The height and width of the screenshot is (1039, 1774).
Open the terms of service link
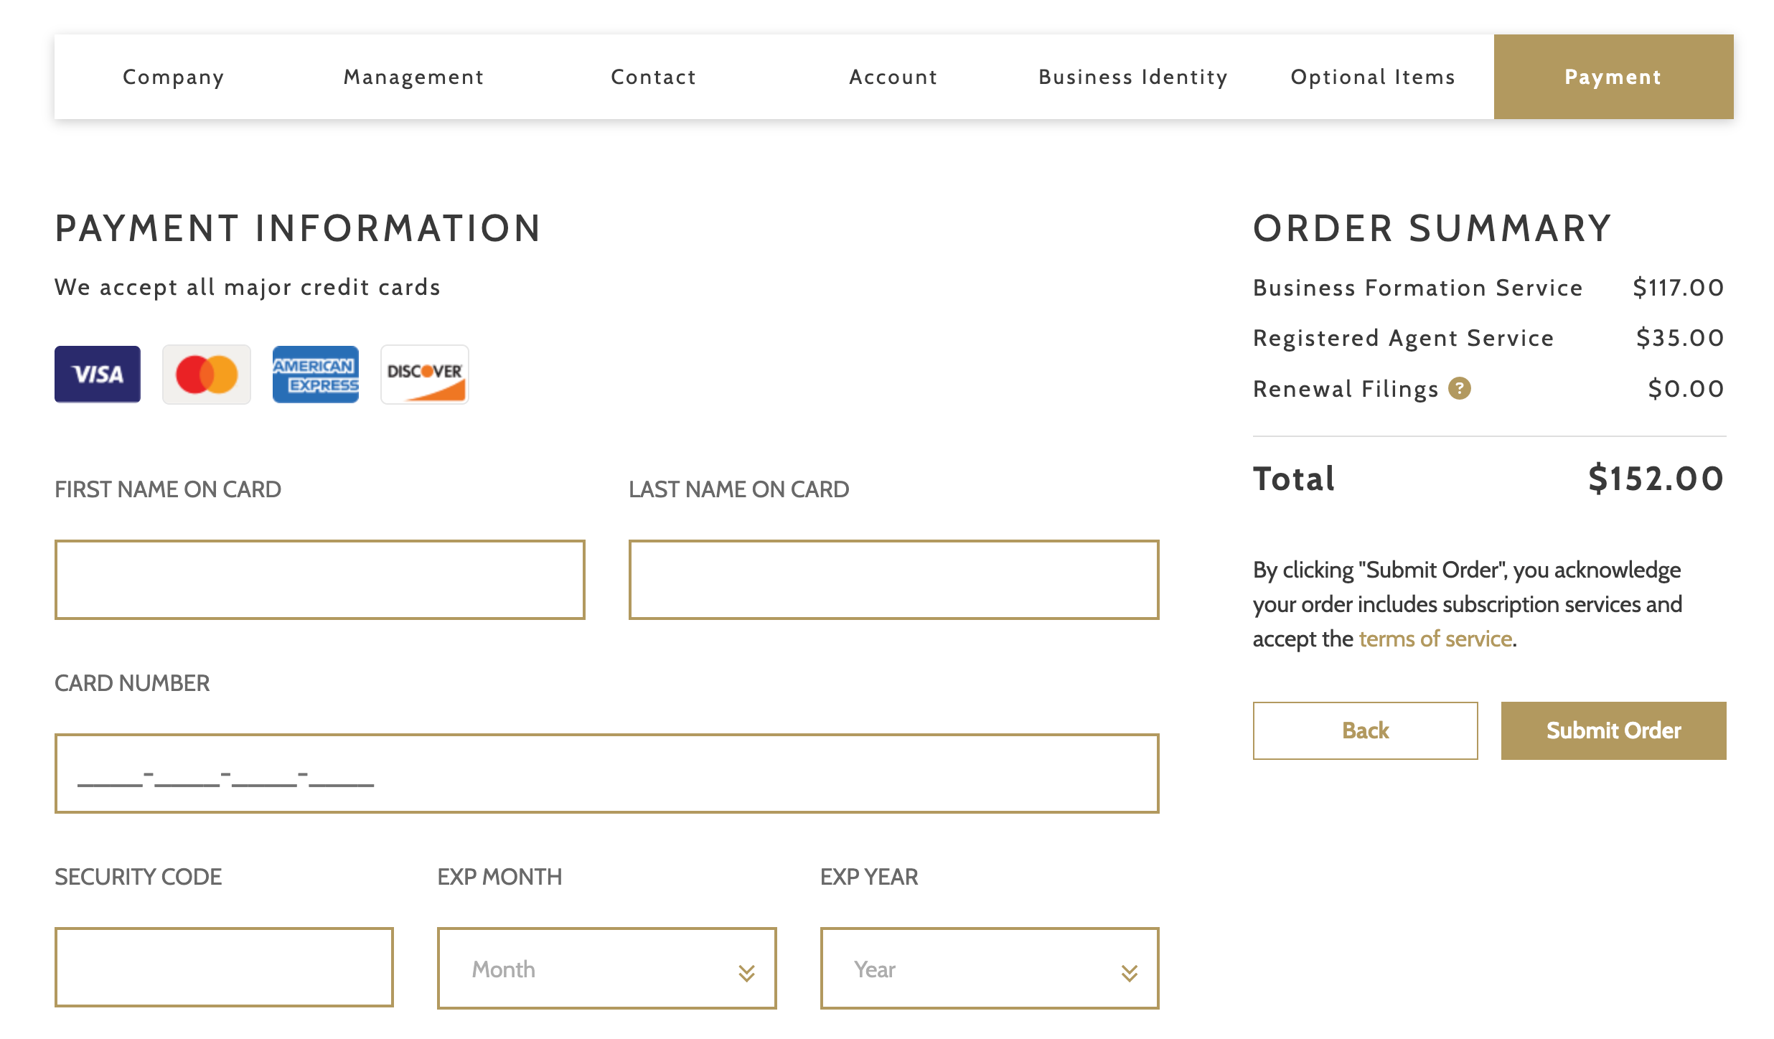coord(1435,639)
